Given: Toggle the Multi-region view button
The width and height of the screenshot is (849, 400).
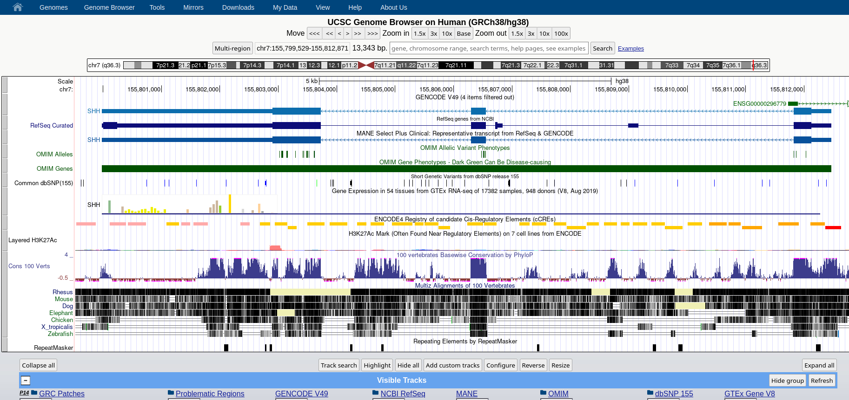Looking at the screenshot, I should click(232, 48).
